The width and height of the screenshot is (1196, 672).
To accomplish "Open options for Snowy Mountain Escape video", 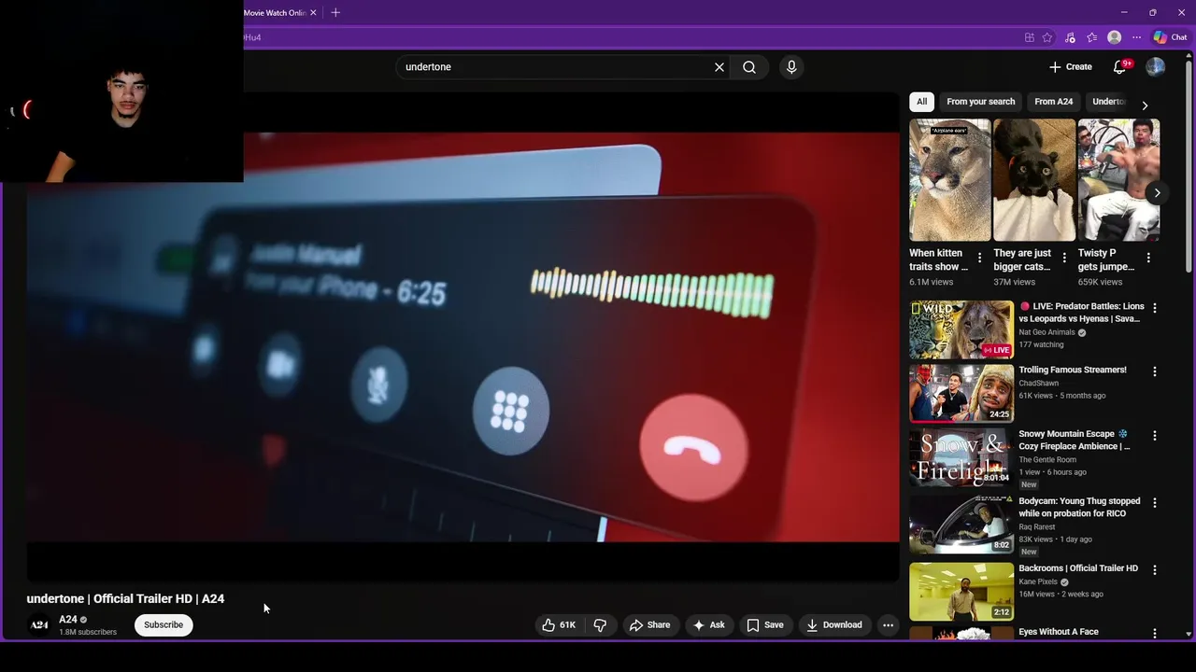I will (1154, 436).
